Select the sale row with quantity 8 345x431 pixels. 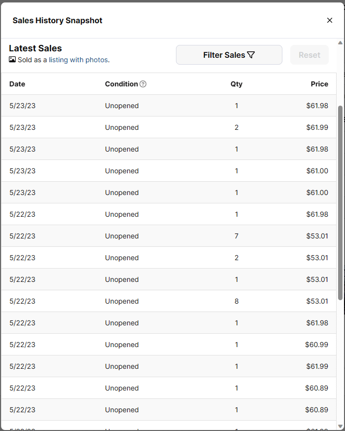[x=169, y=301]
